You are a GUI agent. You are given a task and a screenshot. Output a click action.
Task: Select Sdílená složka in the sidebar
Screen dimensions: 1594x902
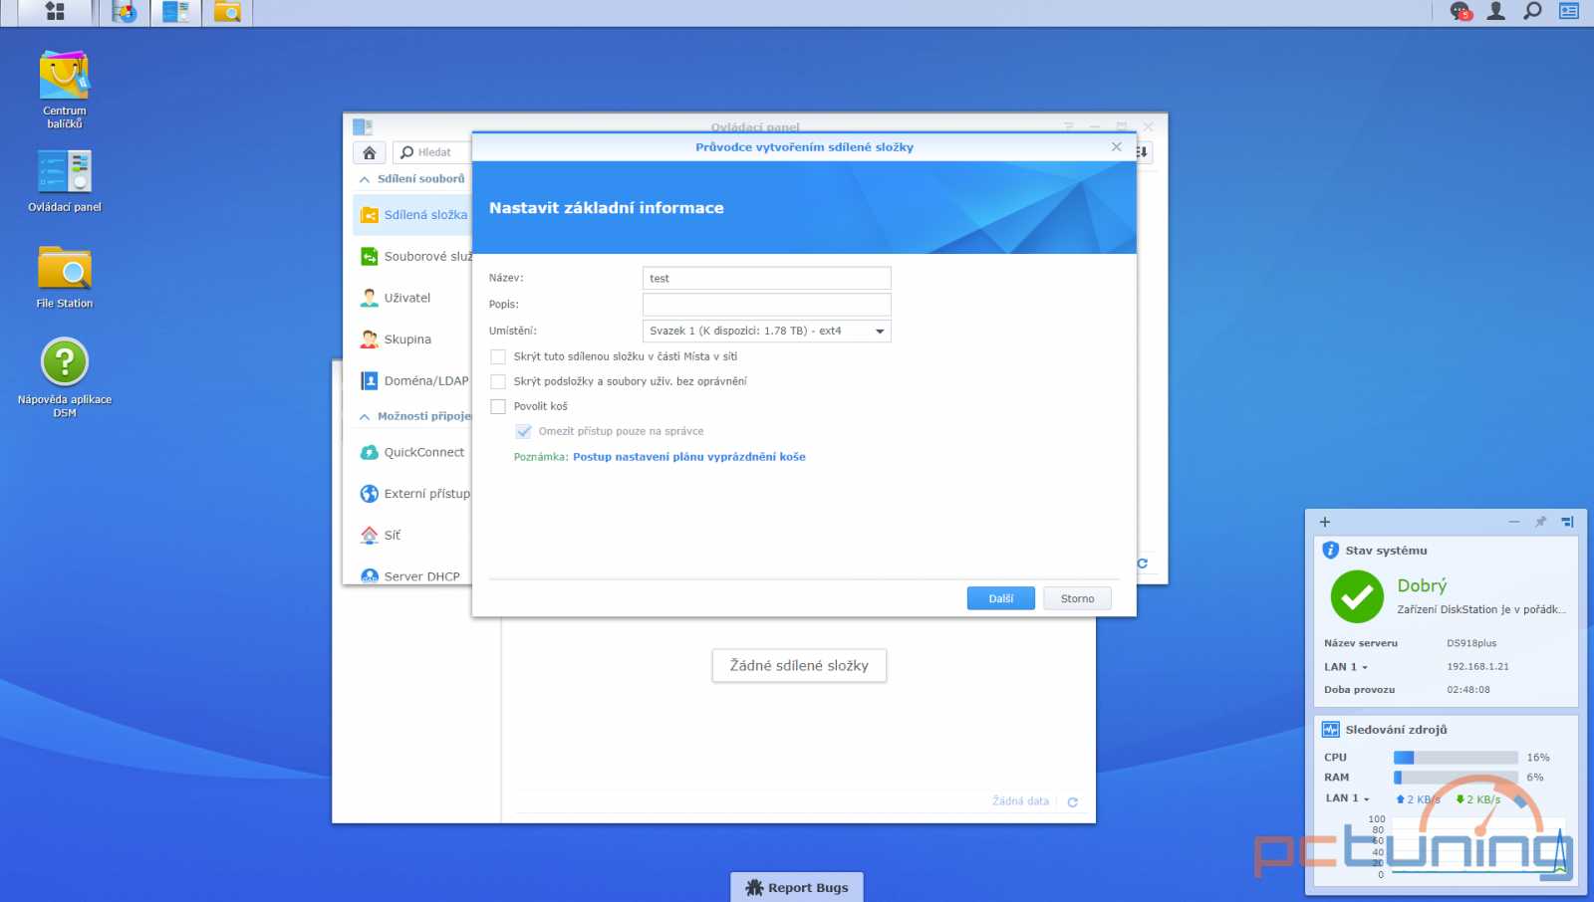pyautogui.click(x=412, y=215)
